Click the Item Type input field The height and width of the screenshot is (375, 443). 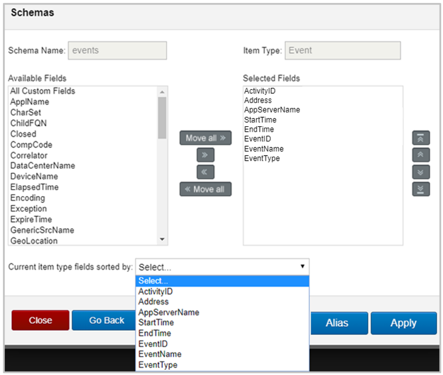pos(343,51)
